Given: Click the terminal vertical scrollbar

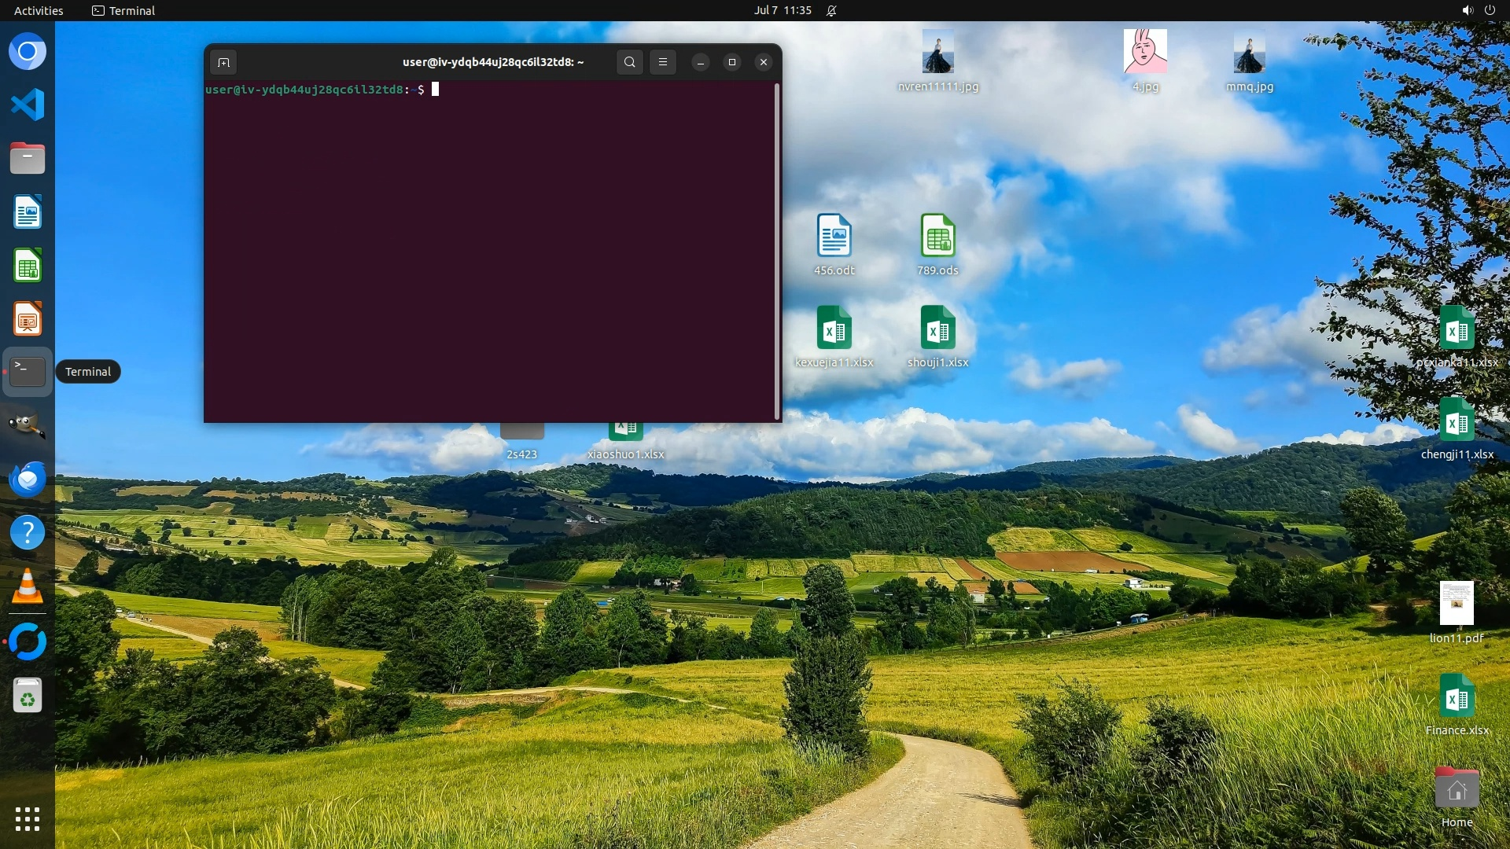Looking at the screenshot, I should tap(777, 252).
